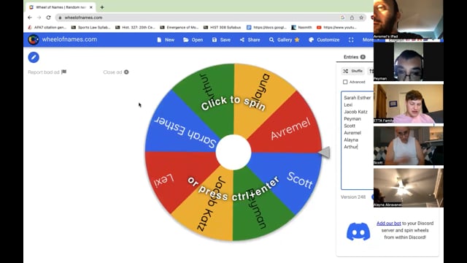Click the Add our bot Discord link
Screen dimensions: 467x263
[x=388, y=223]
